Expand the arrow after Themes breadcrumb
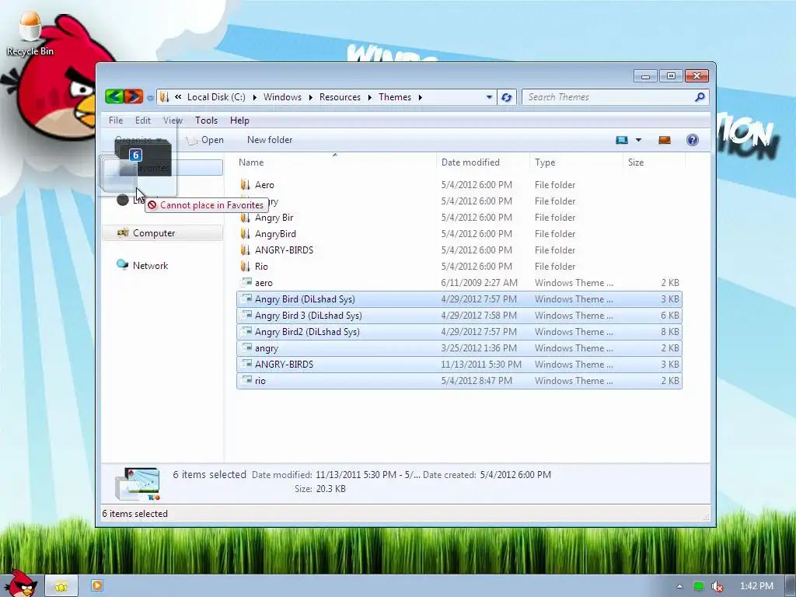796x597 pixels. (x=421, y=97)
